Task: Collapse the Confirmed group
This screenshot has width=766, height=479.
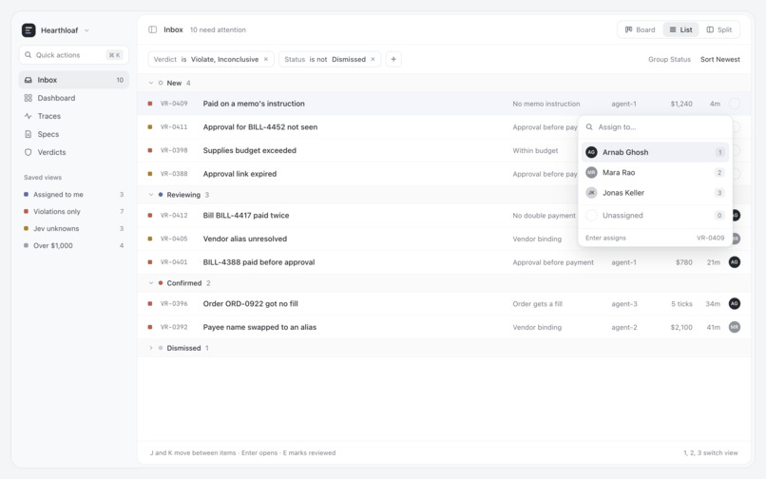Action: [151, 283]
